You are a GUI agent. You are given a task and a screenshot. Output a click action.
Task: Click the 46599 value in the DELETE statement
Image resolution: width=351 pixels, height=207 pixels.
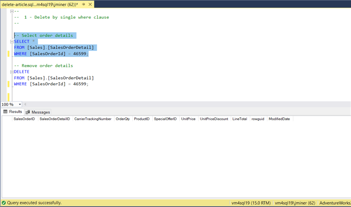click(x=80, y=84)
